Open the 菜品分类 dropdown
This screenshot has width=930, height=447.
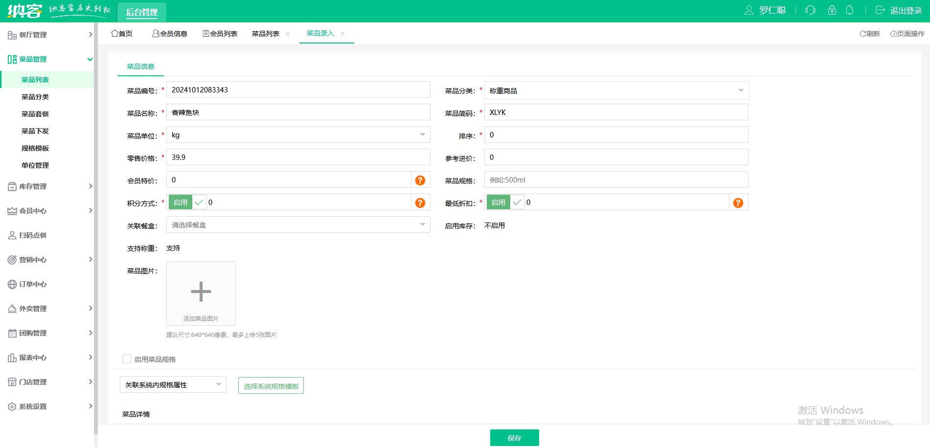[x=616, y=90]
